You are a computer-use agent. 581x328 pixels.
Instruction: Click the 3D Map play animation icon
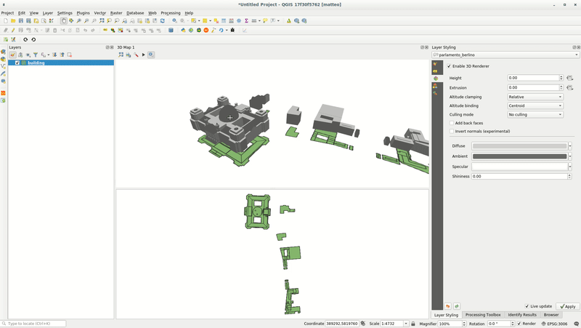[x=143, y=55]
